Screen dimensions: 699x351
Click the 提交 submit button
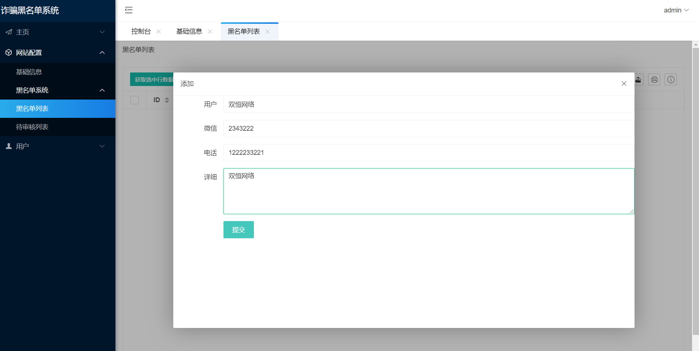coord(238,230)
